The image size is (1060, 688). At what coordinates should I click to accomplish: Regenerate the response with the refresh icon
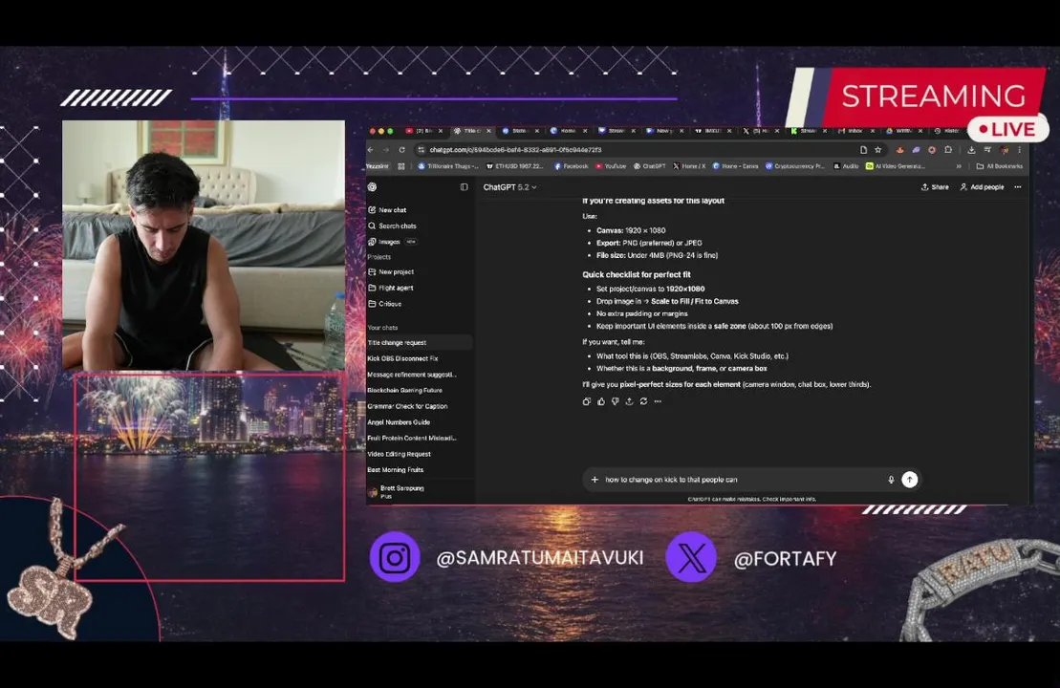click(x=643, y=401)
